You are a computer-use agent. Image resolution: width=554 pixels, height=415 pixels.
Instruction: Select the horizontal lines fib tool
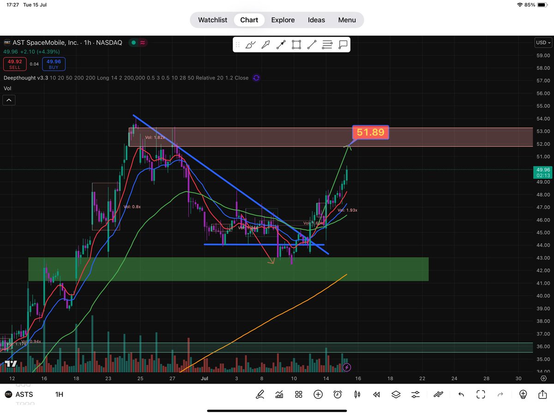[327, 45]
